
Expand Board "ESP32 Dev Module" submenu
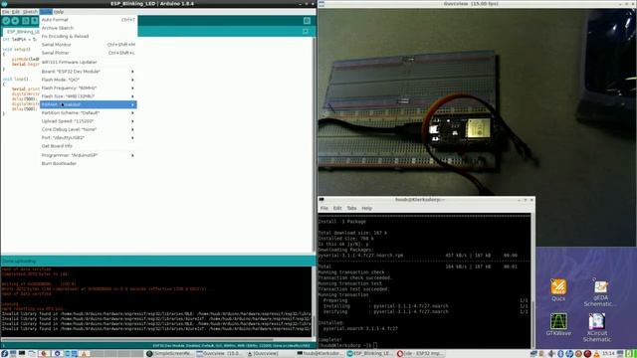click(x=89, y=72)
